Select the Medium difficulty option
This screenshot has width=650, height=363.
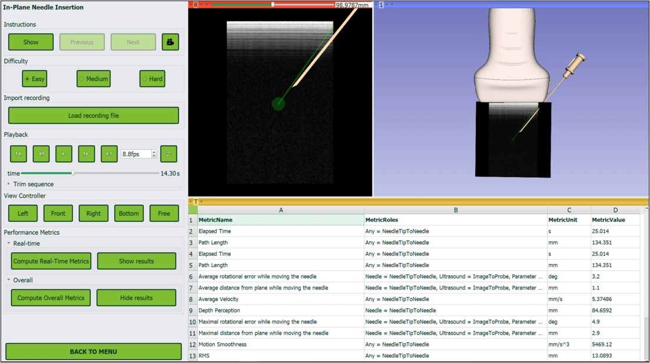click(x=93, y=79)
